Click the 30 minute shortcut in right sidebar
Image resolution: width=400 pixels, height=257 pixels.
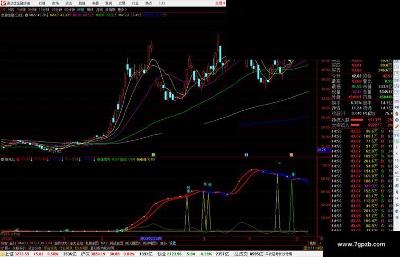[x=397, y=167]
